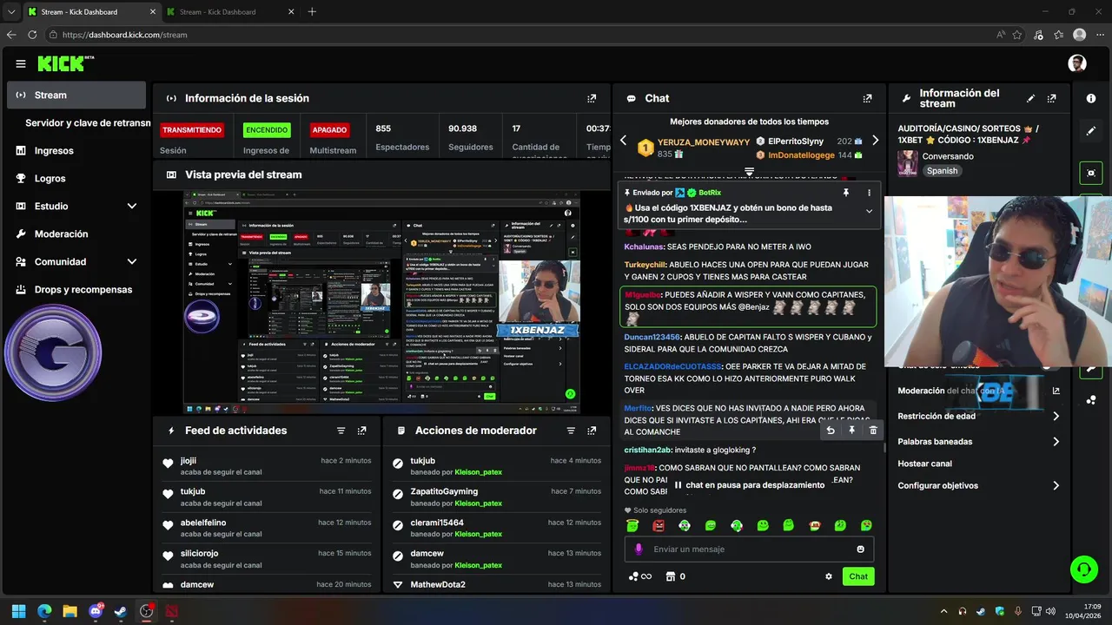1112x625 pixels.
Task: Open the Kleison_patex link under tukjub
Action: (x=478, y=472)
